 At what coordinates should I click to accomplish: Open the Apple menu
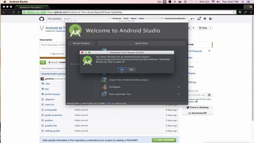(5, 2)
